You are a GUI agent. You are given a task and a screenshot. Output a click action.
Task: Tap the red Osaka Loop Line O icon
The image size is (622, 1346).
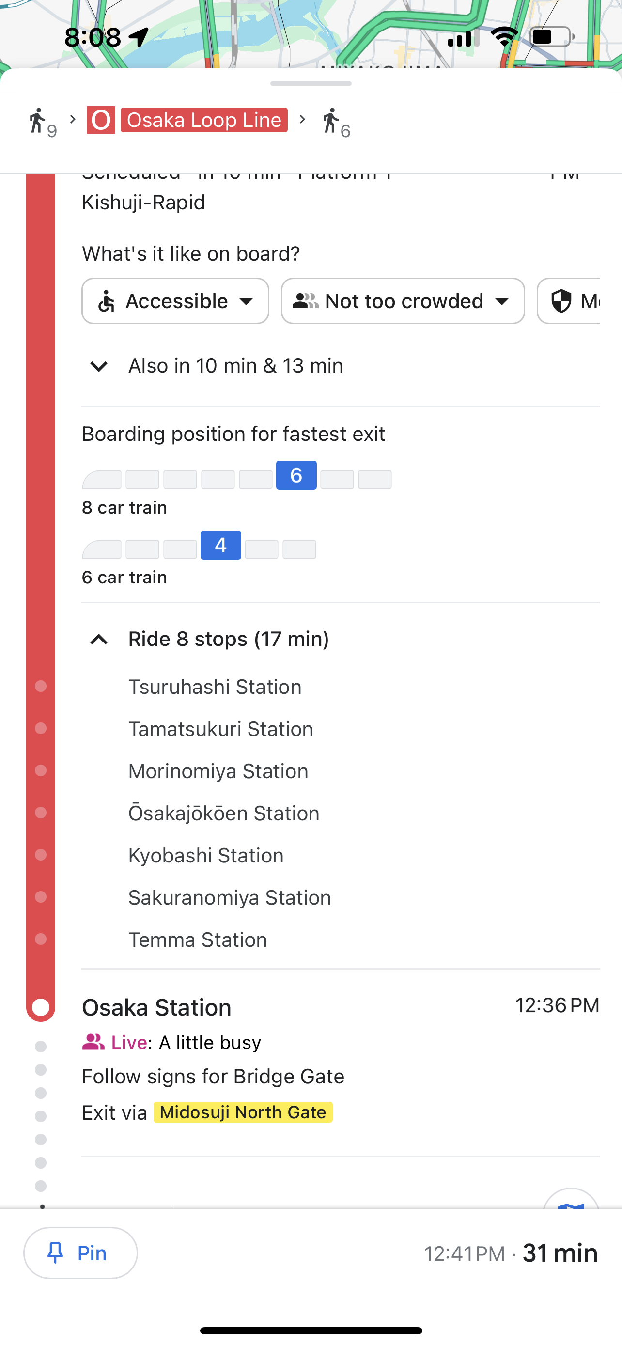101,120
